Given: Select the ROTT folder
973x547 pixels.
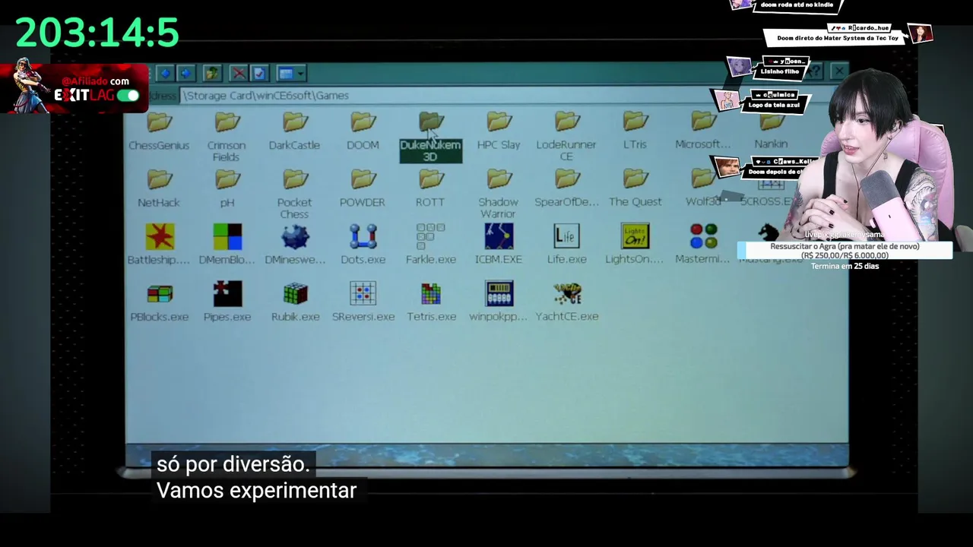Looking at the screenshot, I should point(430,188).
